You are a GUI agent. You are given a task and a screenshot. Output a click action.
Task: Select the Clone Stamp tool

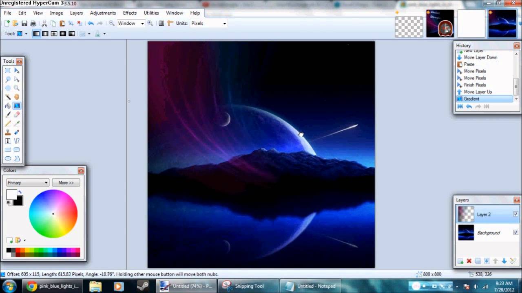(8, 132)
